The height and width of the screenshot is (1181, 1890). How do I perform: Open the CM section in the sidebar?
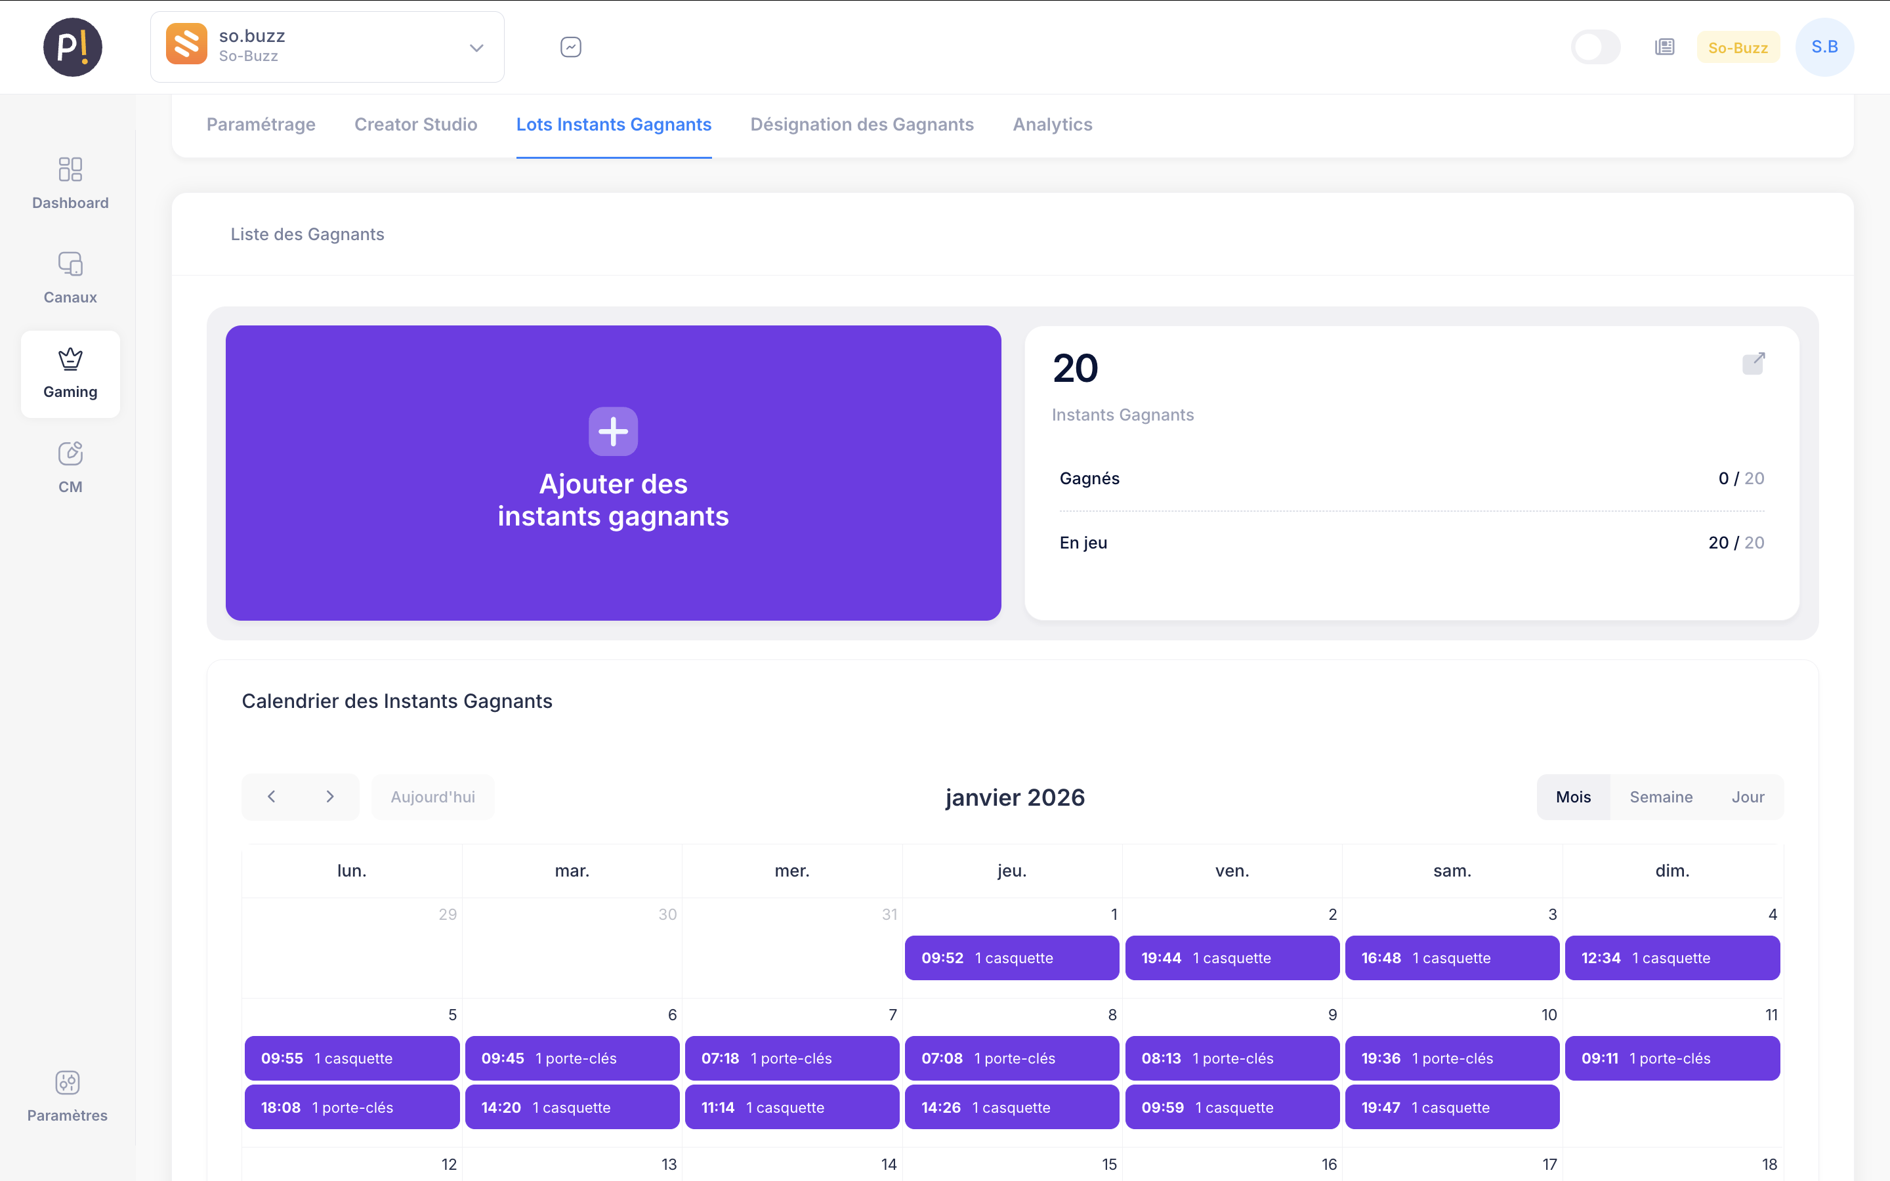(70, 466)
